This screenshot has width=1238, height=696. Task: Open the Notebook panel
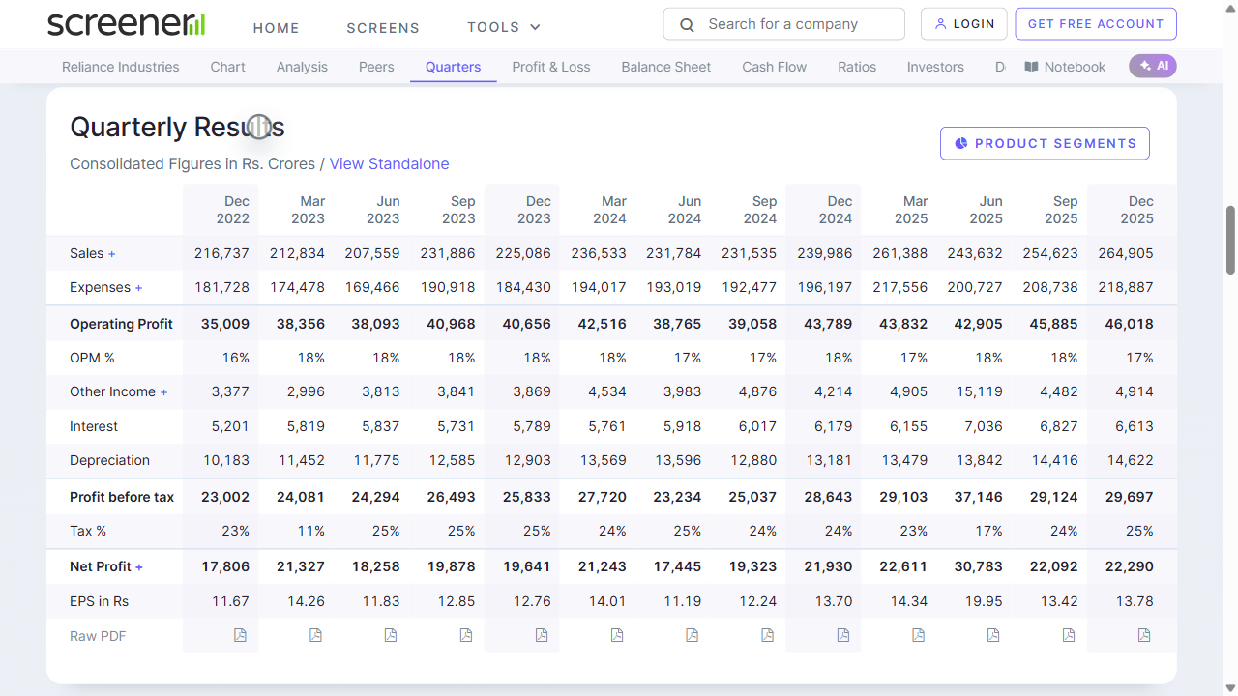[1065, 67]
